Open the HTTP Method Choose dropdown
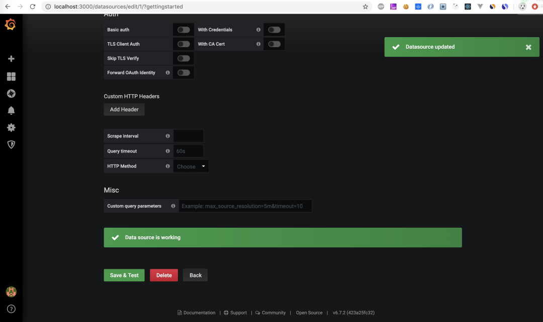 191,166
